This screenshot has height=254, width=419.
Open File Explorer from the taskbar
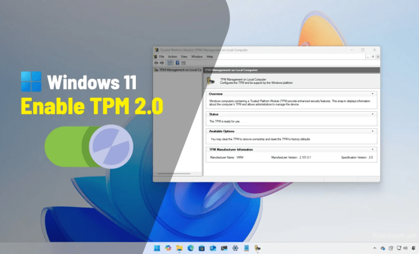pyautogui.click(x=179, y=248)
